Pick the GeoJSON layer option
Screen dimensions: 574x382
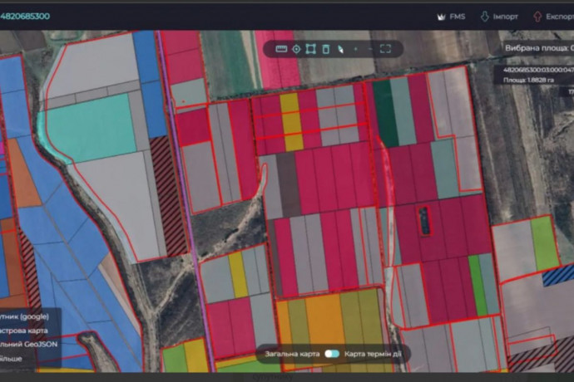[x=25, y=345]
